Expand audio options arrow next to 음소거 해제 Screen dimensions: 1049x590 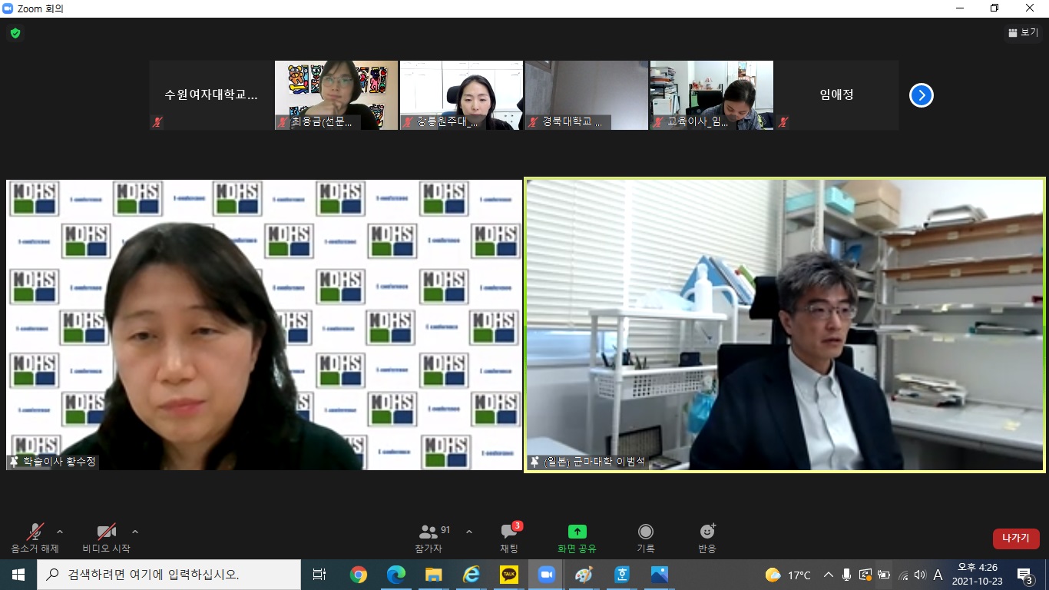coord(60,532)
